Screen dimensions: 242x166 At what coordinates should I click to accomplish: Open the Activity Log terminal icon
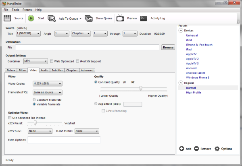click(x=144, y=18)
